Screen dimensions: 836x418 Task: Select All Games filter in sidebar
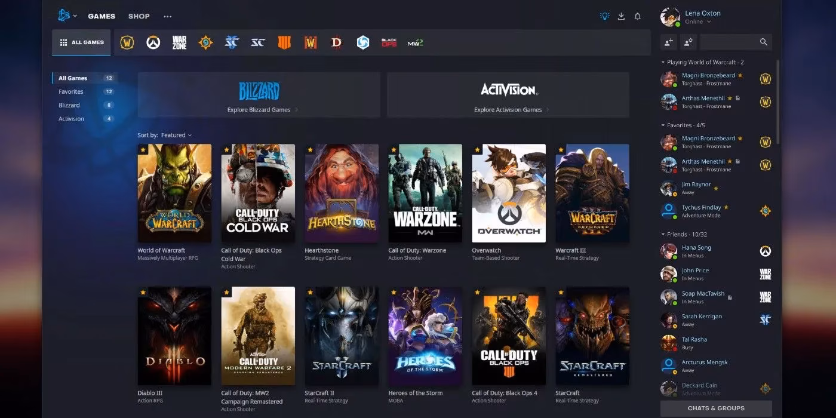85,78
